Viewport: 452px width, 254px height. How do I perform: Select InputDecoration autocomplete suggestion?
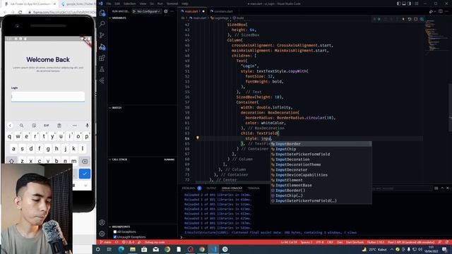(x=321, y=159)
